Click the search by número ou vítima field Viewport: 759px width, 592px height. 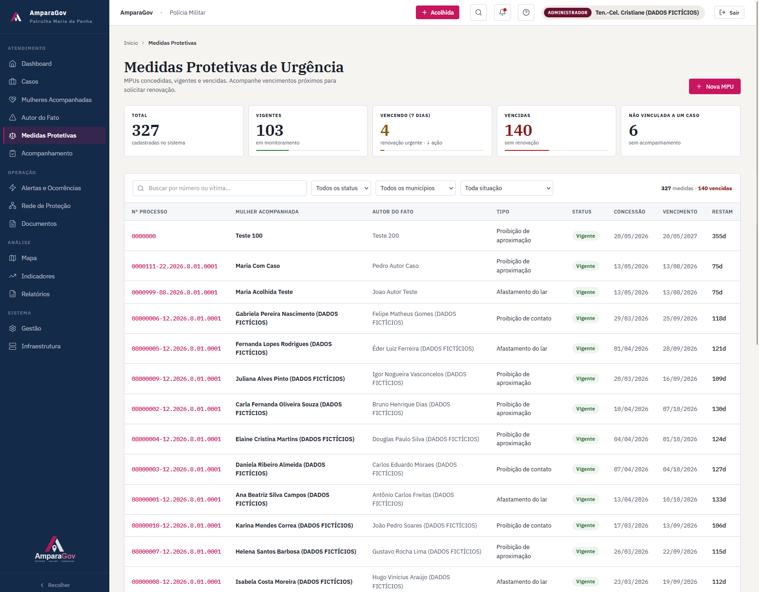pyautogui.click(x=220, y=188)
